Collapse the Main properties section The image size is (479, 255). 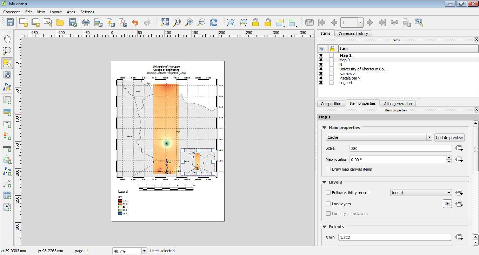tap(324, 127)
